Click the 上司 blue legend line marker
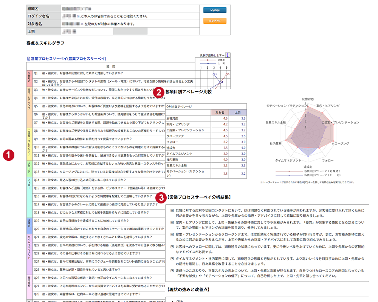This screenshot has height=302, width=378. [x=208, y=63]
